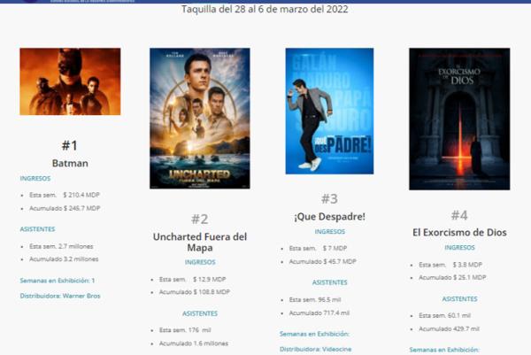Click El Exorcismo 'Acumulado $ 26.1 MDP'
Viewport: 531px width, 355px height.
[x=452, y=277]
